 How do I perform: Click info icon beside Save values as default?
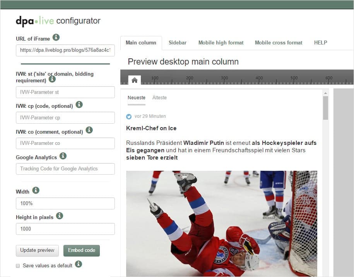(x=78, y=264)
